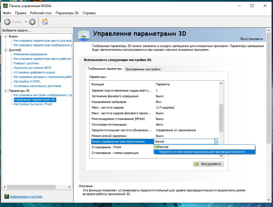Open the Правка menu
Screen dimensions: 273x207
pos(21,13)
